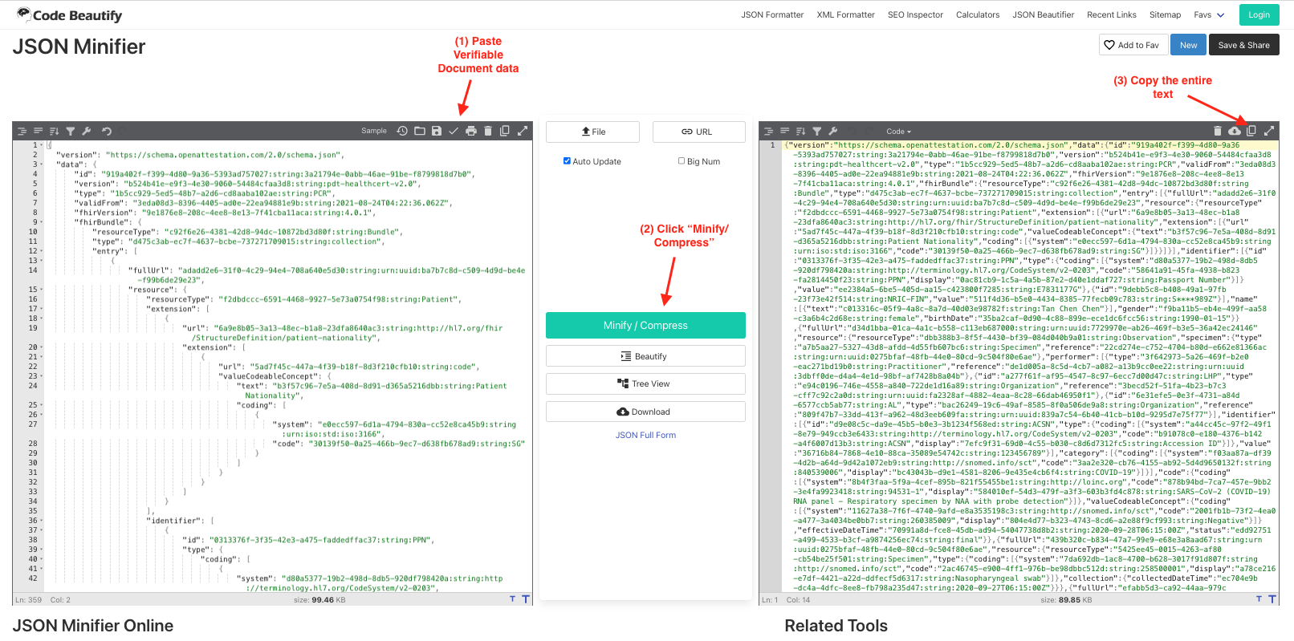This screenshot has width=1294, height=641.
Task: Open Sitemap in the top menu
Action: pyautogui.click(x=1165, y=14)
